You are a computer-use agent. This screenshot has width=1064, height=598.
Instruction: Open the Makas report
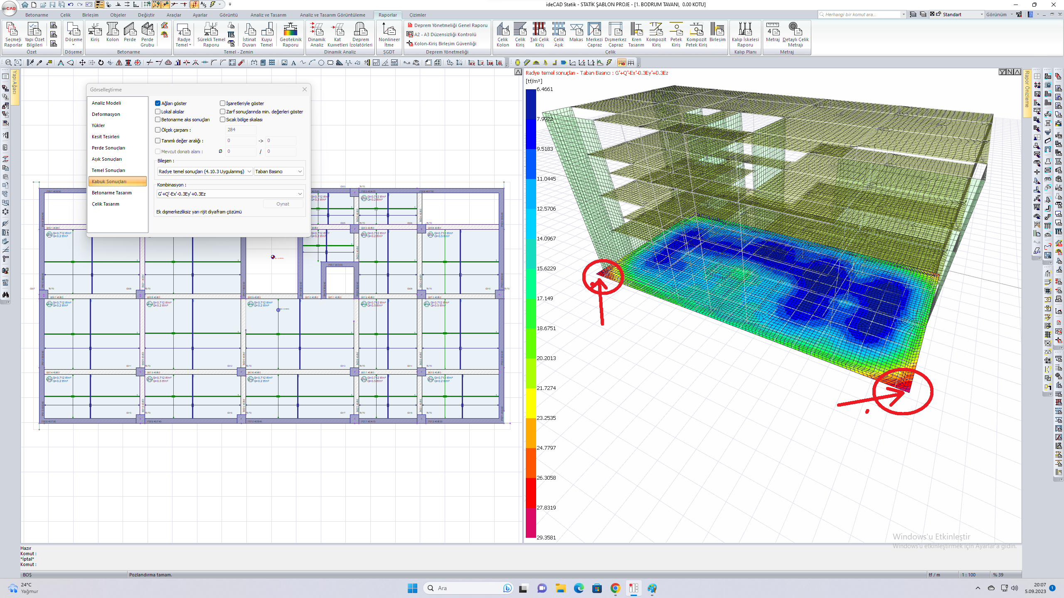tap(576, 32)
